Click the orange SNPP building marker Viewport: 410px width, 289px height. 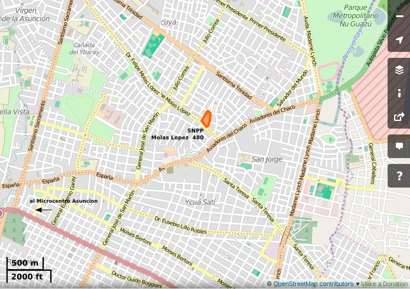206,119
